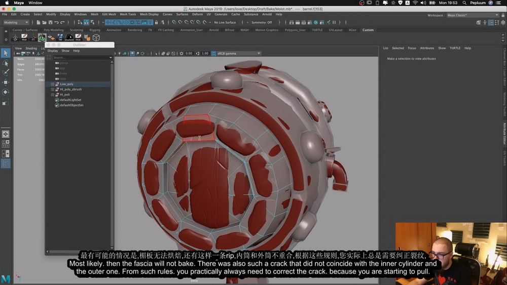Toggle Select by Hierarchy mode
The image size is (507, 285).
(x=80, y=22)
